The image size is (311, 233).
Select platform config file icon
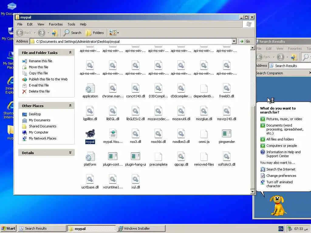pos(90,156)
